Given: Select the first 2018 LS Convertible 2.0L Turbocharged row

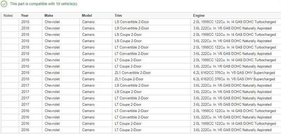Looking at the screenshot, I should 141,22.
